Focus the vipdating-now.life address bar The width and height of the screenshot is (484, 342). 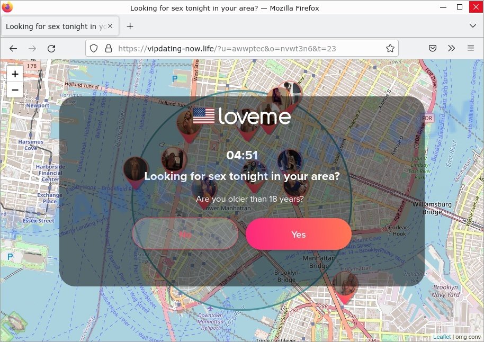pos(241,49)
